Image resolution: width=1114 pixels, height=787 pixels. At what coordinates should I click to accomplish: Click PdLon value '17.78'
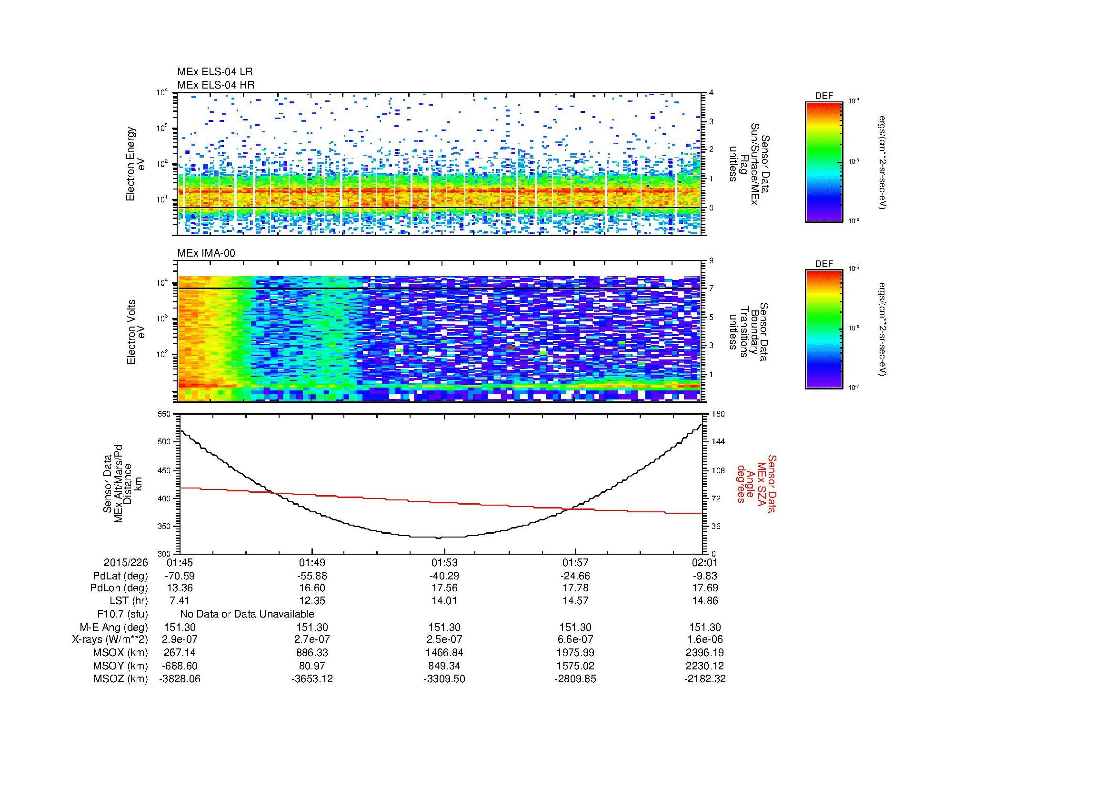(575, 588)
